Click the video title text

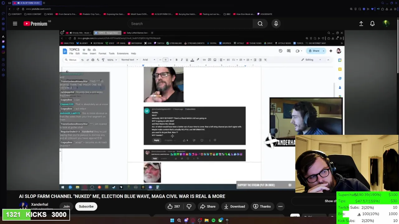click(122, 196)
